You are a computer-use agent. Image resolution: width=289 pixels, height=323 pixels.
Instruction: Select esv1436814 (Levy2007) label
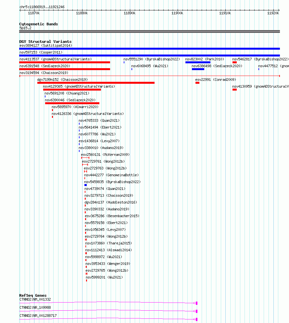pyautogui.click(x=99, y=141)
